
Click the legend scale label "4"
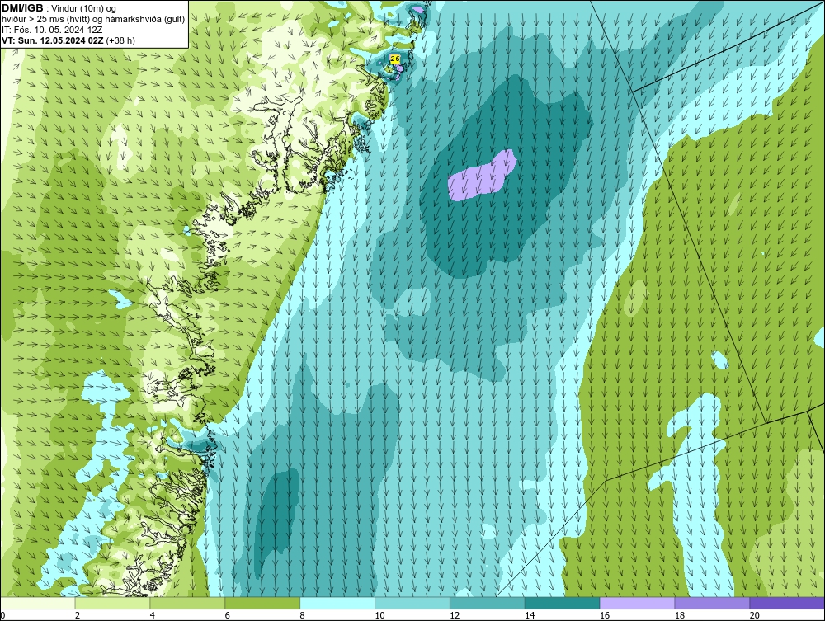tap(153, 615)
